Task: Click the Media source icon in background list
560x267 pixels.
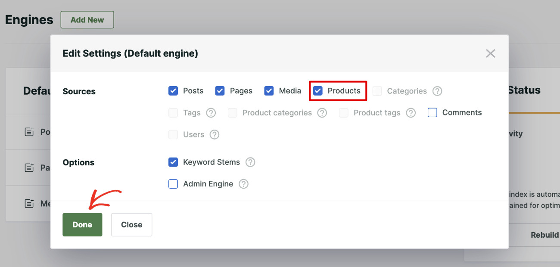Action: coord(29,203)
